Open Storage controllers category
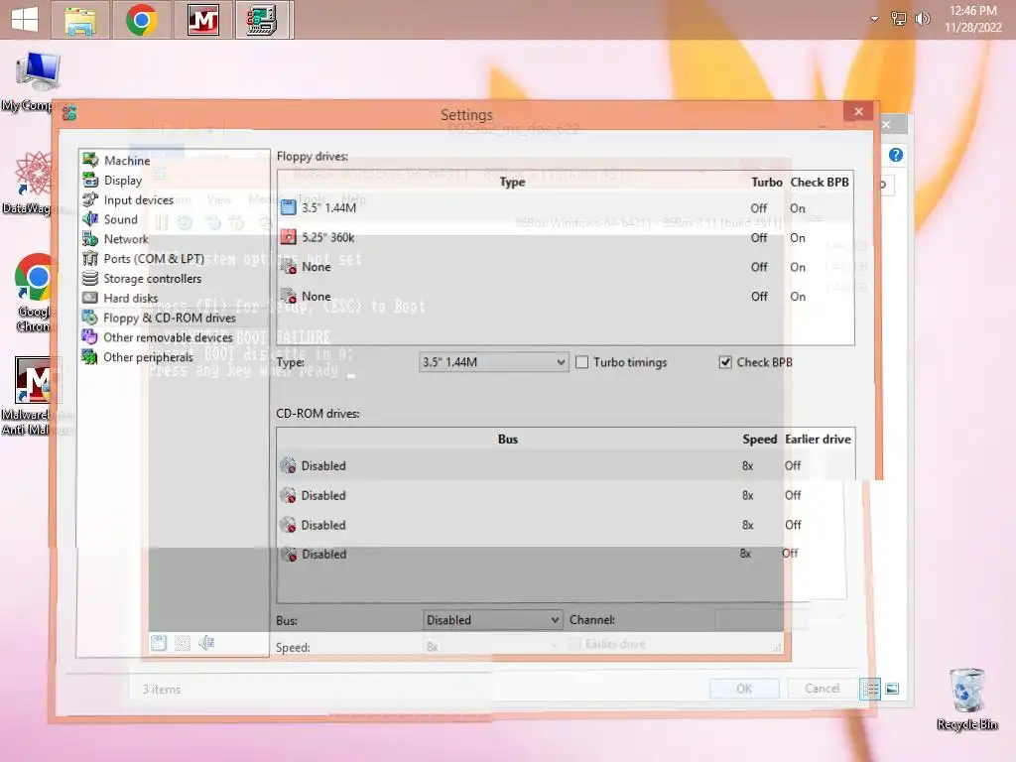The image size is (1016, 762). pyautogui.click(x=142, y=278)
